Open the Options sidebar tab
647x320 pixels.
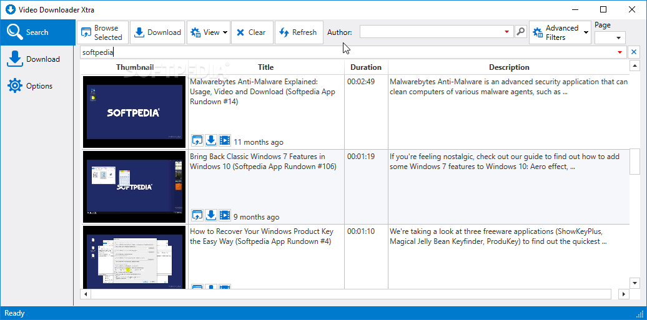click(37, 86)
